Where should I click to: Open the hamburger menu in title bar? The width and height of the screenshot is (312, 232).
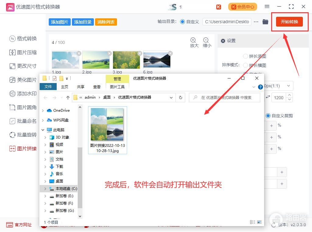pos(267,7)
